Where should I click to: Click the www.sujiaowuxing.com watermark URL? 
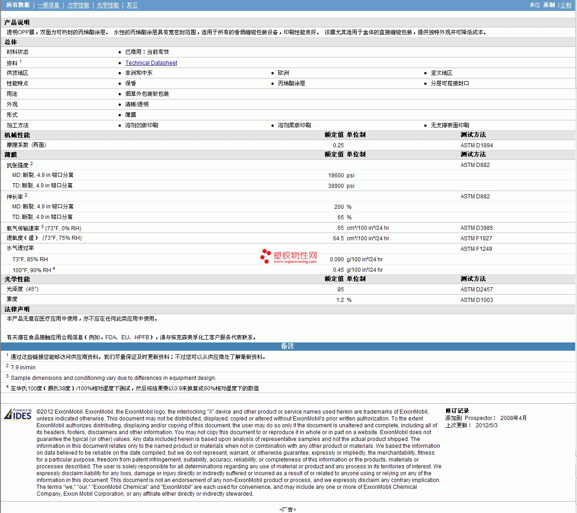[295, 262]
